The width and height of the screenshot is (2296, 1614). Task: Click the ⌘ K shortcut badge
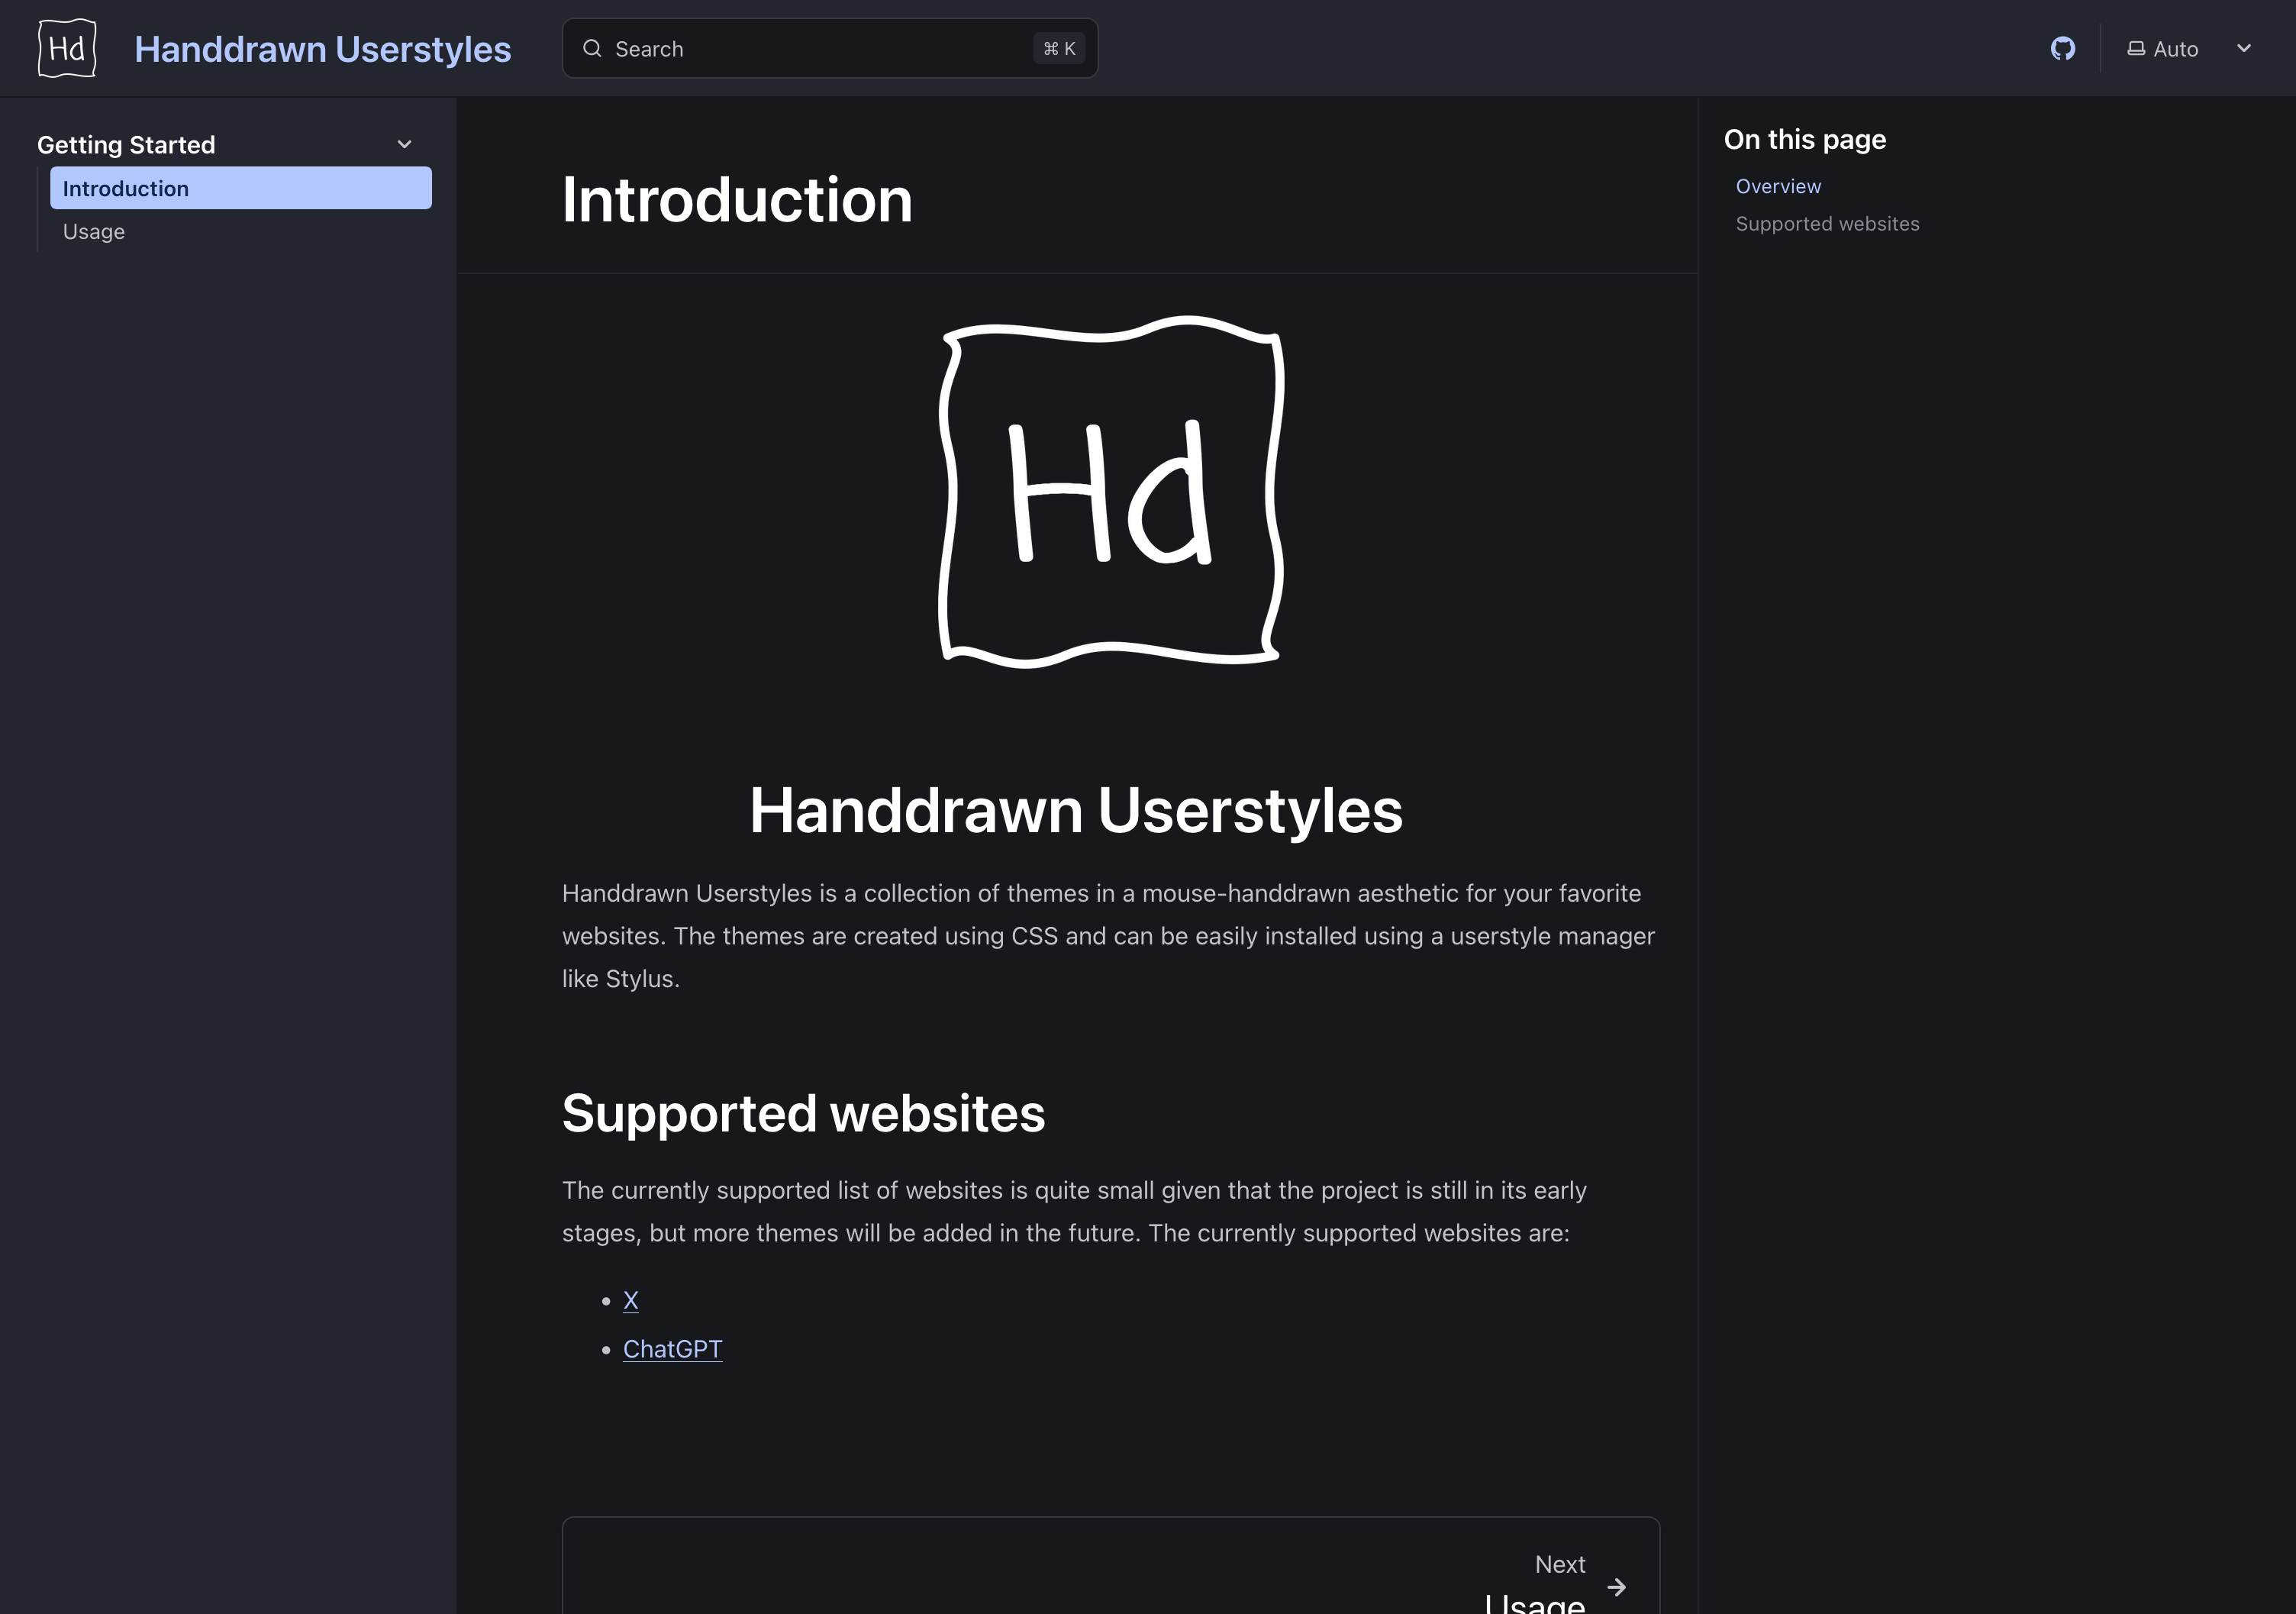tap(1059, 48)
